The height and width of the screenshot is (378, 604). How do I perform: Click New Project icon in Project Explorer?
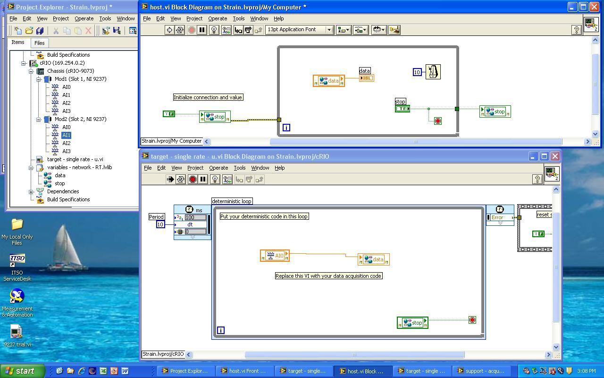click(18, 31)
